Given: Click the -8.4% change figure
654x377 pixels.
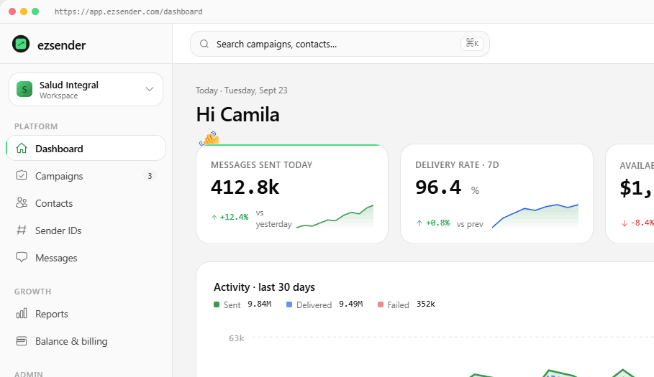Looking at the screenshot, I should (x=642, y=223).
